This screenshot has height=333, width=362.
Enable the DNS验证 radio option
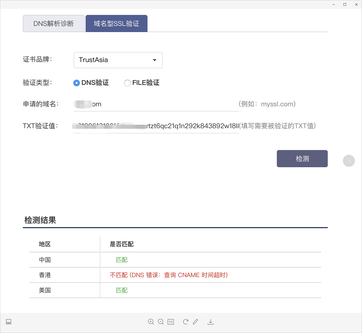click(x=76, y=83)
